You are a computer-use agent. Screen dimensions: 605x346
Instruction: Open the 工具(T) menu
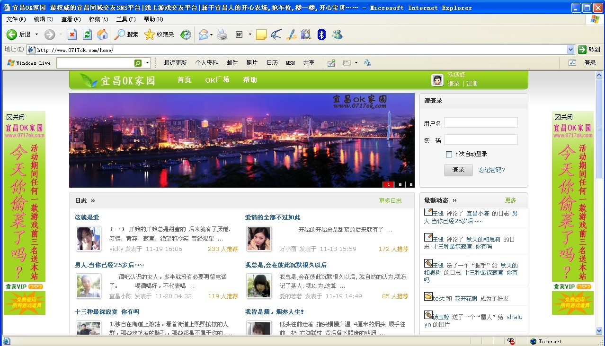(125, 19)
